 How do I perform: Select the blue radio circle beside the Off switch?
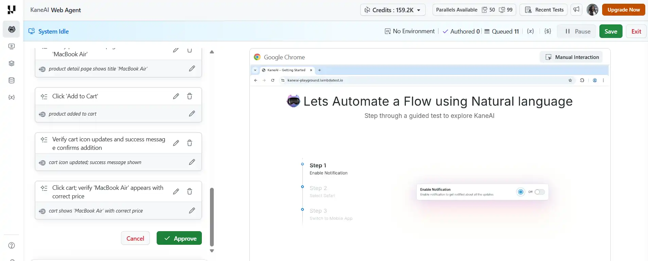pyautogui.click(x=521, y=192)
